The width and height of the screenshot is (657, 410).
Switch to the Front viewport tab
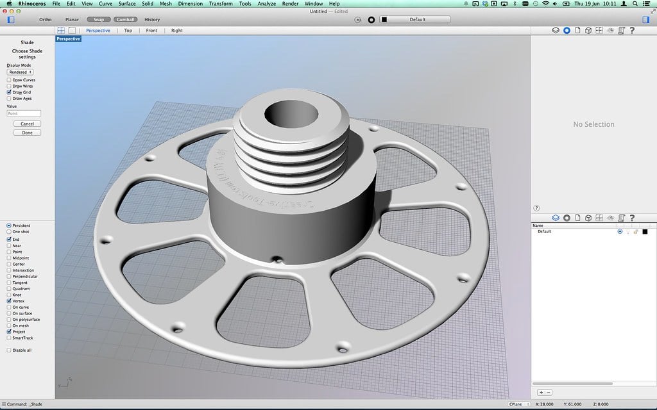tap(151, 30)
